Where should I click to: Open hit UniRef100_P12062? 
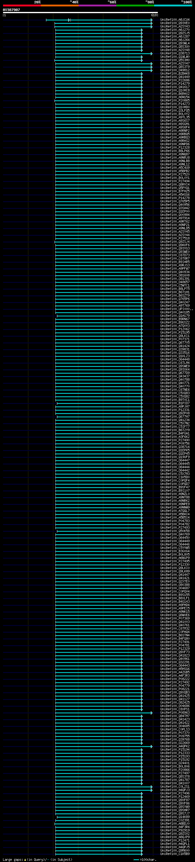[x=175, y=329]
